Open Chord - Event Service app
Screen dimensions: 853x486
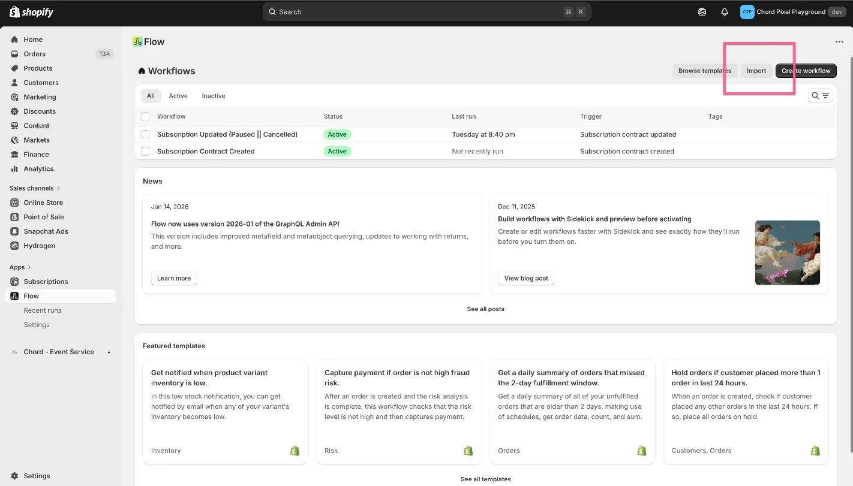coord(59,352)
